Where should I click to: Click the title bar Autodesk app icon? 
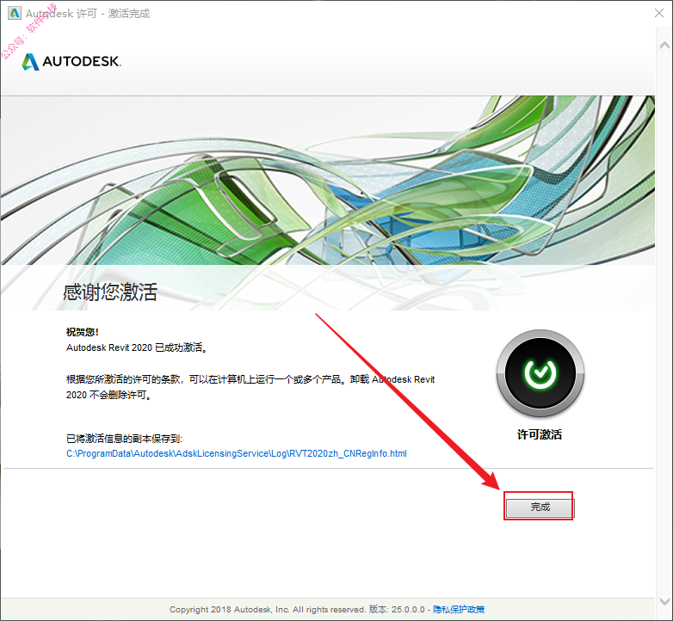click(15, 13)
